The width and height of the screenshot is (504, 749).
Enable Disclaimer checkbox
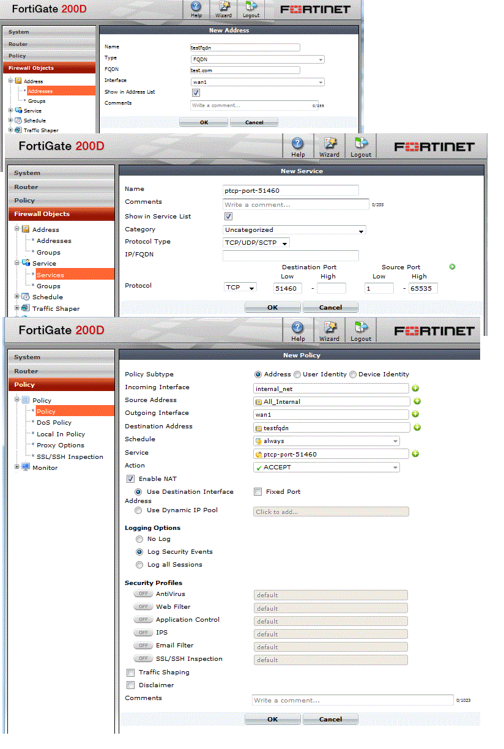(x=130, y=685)
